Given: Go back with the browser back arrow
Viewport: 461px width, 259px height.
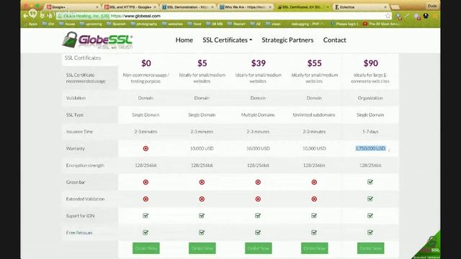Looking at the screenshot, I should (26, 16).
